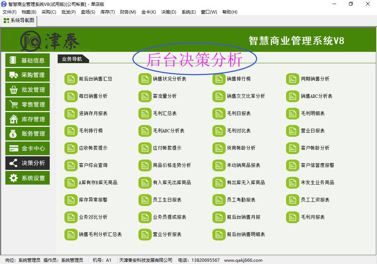The height and width of the screenshot is (264, 377).
Task: Click the 客流量分析 icon
Action: pos(144,96)
